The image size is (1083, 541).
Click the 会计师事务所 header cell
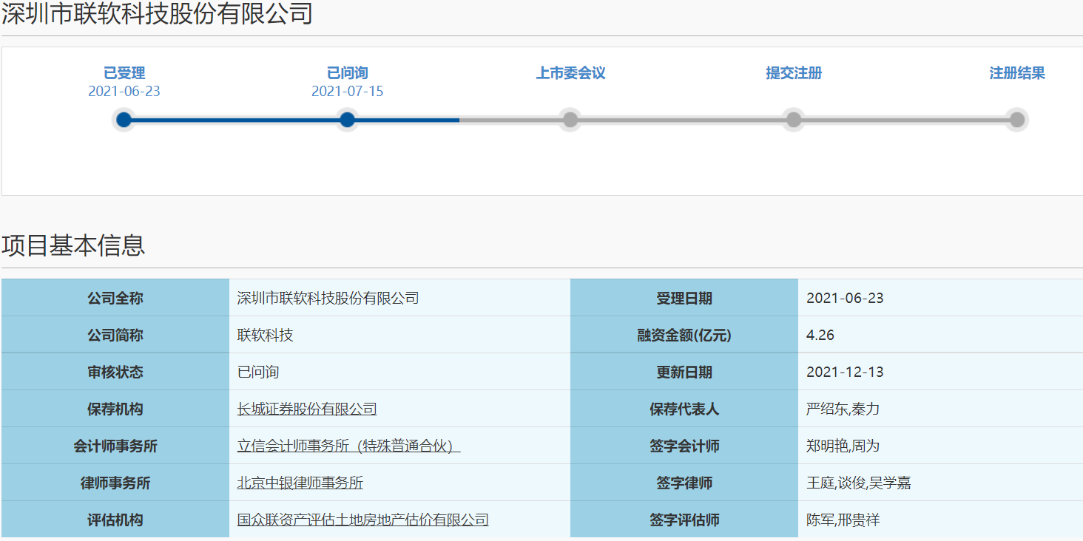pyautogui.click(x=115, y=446)
